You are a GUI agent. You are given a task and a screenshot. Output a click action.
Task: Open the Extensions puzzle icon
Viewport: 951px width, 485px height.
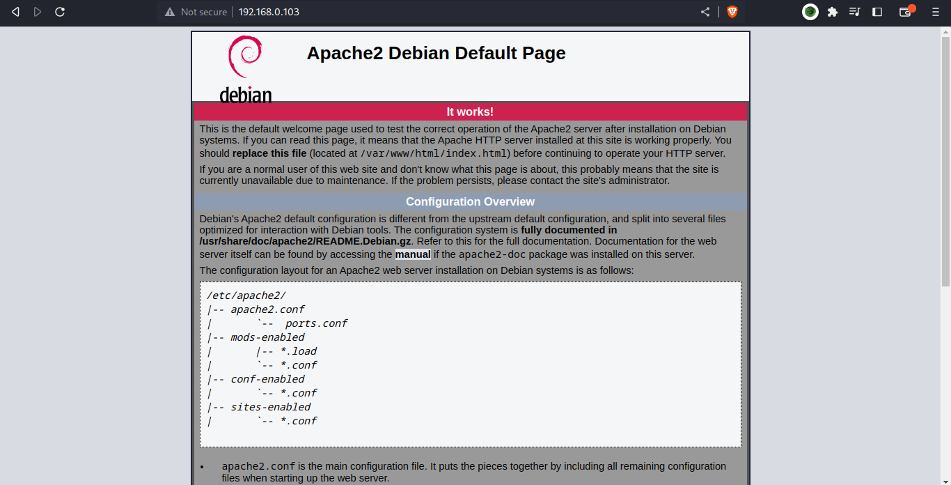(832, 12)
